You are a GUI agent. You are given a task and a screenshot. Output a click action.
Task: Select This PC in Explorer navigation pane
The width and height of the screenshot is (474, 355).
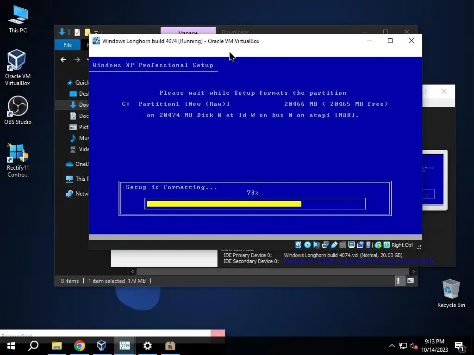[x=77, y=179]
